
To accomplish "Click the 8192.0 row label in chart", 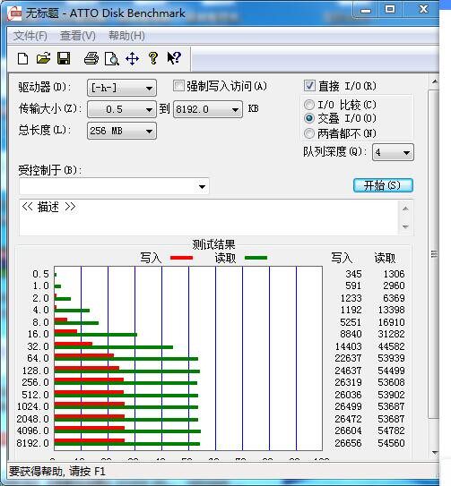I will [x=32, y=443].
